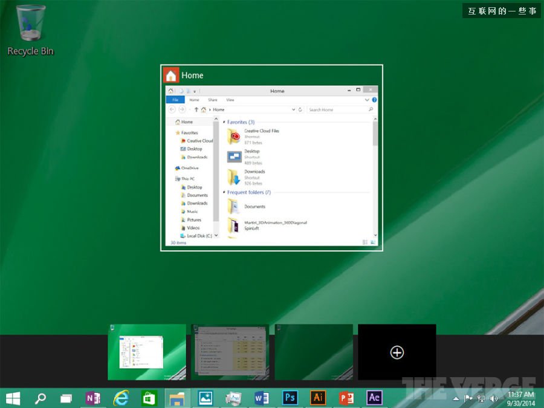This screenshot has height=408, width=544.
Task: Launch After Effects from the taskbar
Action: [x=374, y=398]
